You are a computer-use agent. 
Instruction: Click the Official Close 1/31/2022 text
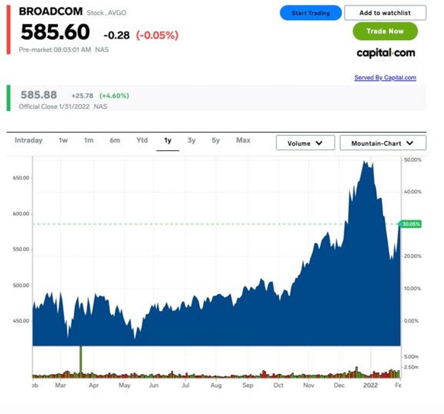click(x=54, y=107)
